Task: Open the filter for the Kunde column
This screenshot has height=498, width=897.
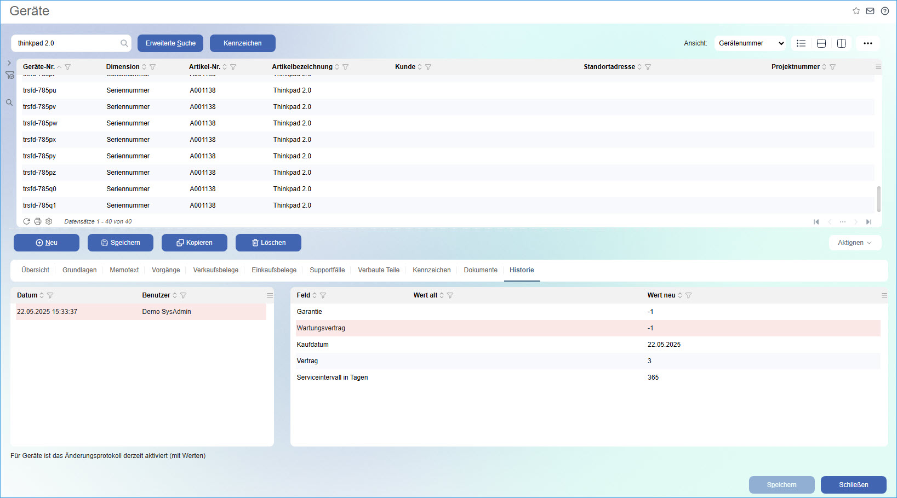Action: (x=428, y=67)
